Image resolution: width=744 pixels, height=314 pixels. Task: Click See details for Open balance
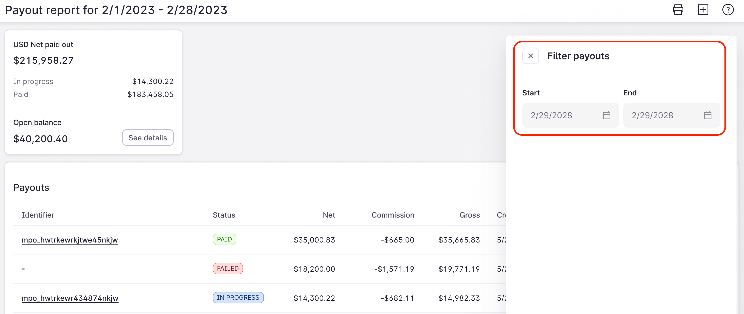coord(148,138)
